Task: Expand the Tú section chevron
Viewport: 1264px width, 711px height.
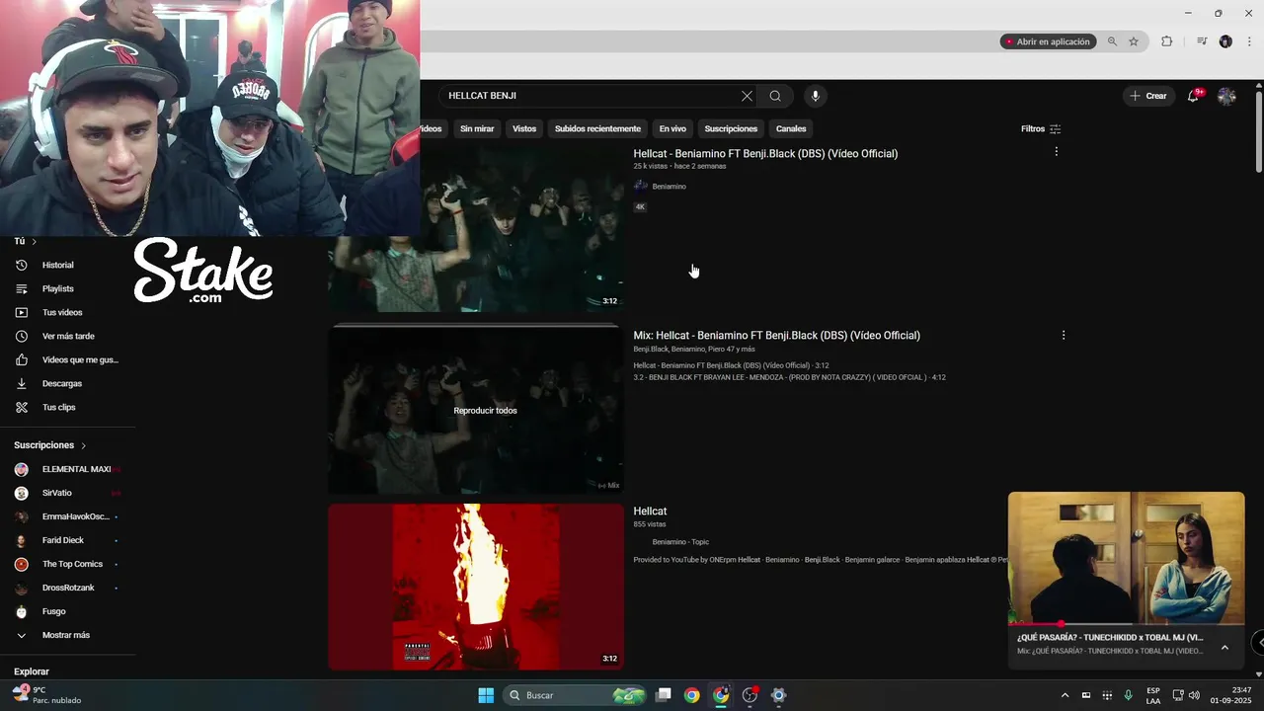Action: point(34,241)
